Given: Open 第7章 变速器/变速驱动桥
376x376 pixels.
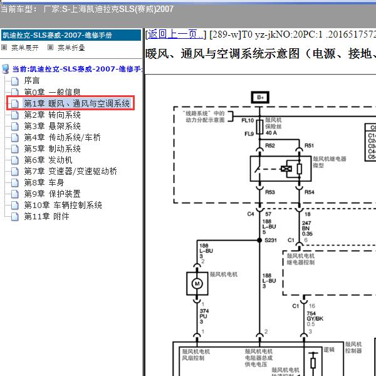Looking at the screenshot, I should [x=70, y=171].
